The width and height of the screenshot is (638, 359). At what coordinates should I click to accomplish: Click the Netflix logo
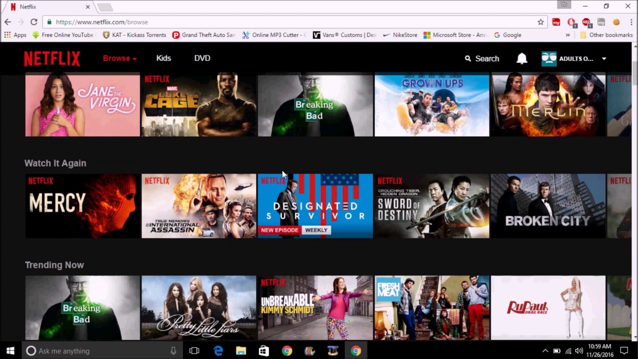[x=52, y=58]
